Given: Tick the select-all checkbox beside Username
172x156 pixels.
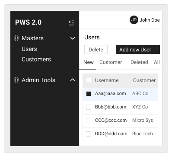Looking at the screenshot, I should tap(89, 80).
